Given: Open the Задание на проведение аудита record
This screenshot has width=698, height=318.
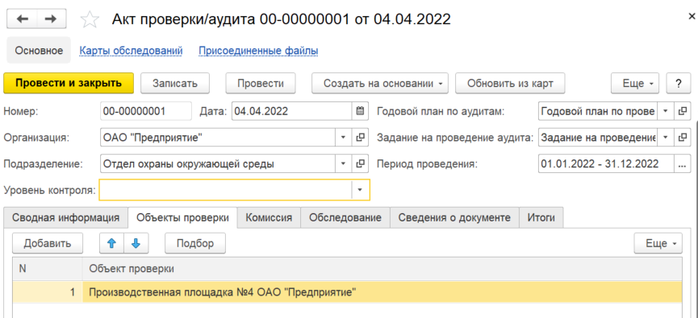Looking at the screenshot, I should [682, 138].
